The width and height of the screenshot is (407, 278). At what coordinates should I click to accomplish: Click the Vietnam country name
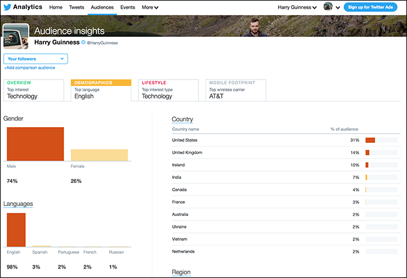[179, 239]
